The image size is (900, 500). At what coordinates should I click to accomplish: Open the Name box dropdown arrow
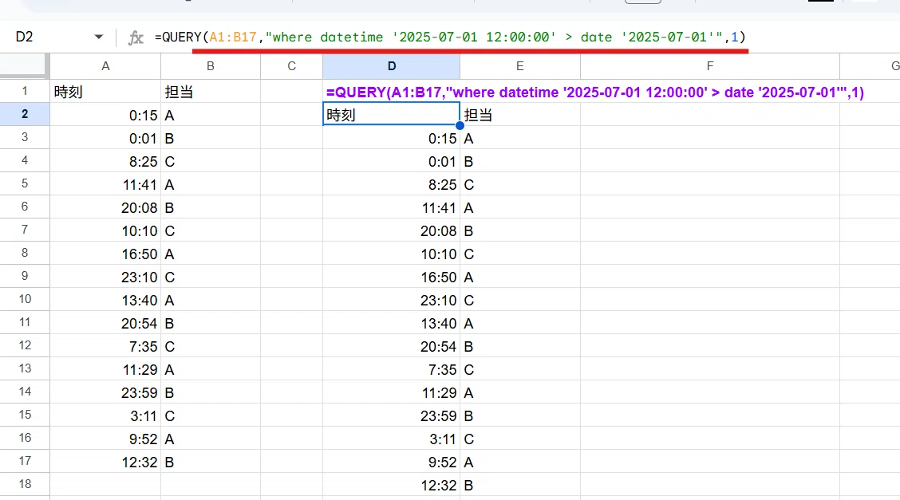pyautogui.click(x=99, y=37)
